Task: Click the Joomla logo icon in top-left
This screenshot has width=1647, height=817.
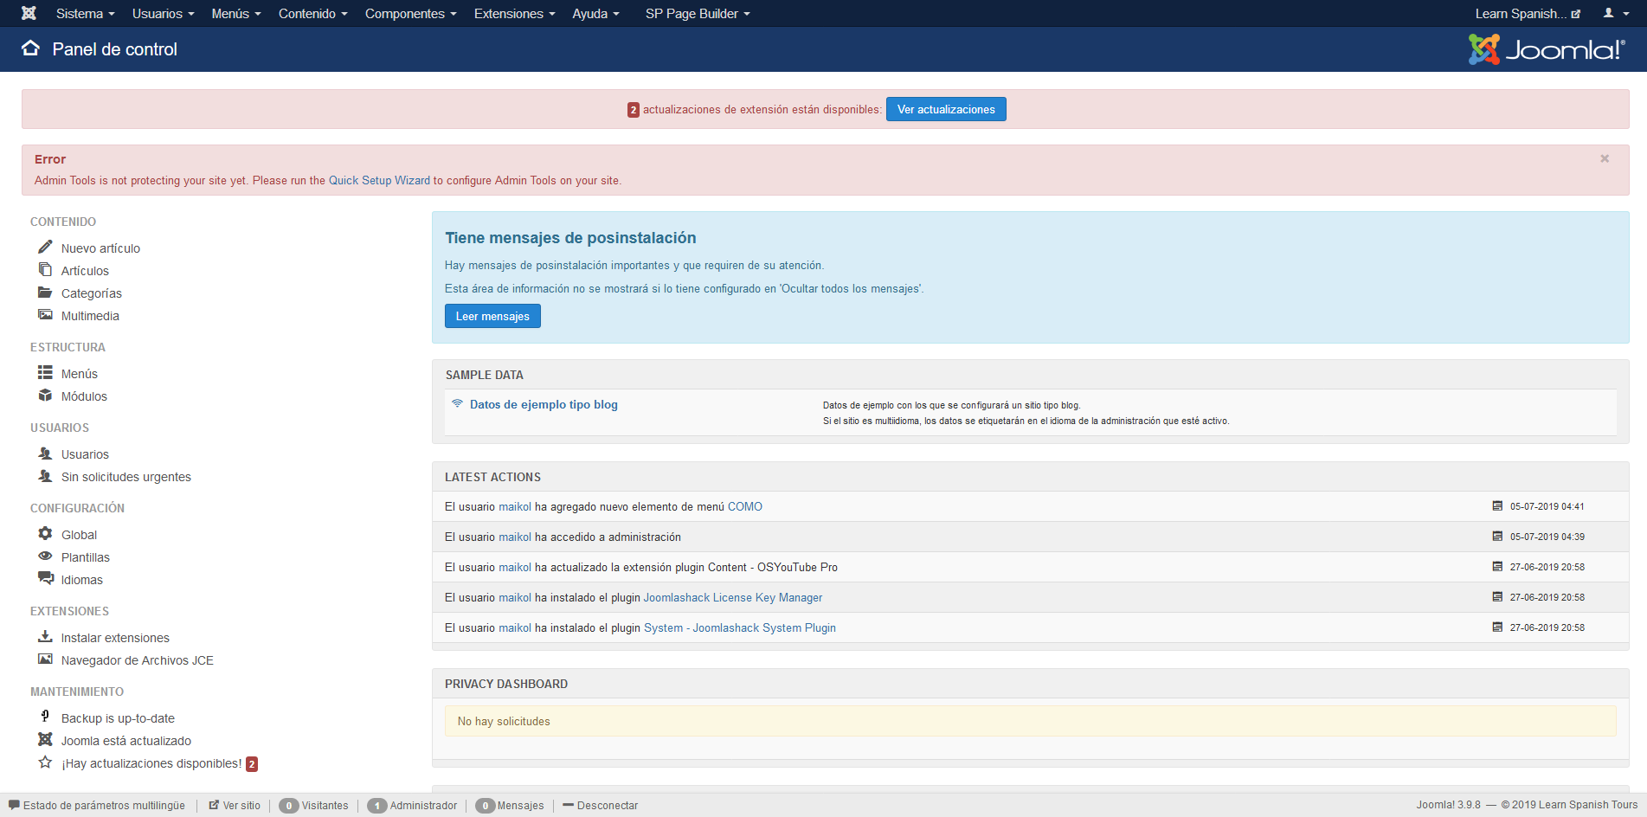Action: (29, 13)
